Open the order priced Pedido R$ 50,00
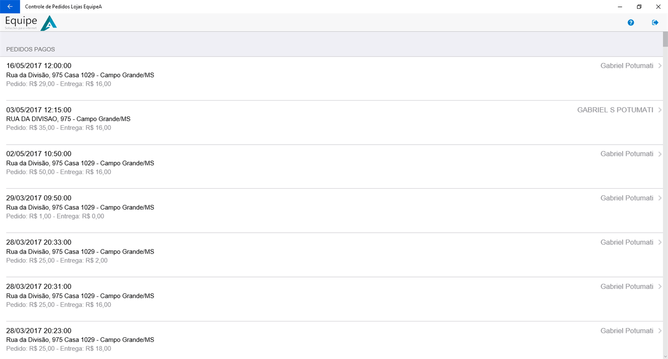 pos(58,172)
